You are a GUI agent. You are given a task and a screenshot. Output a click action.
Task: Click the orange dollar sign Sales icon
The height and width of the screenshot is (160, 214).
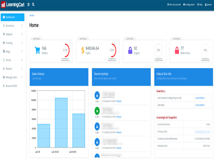coord(83,50)
